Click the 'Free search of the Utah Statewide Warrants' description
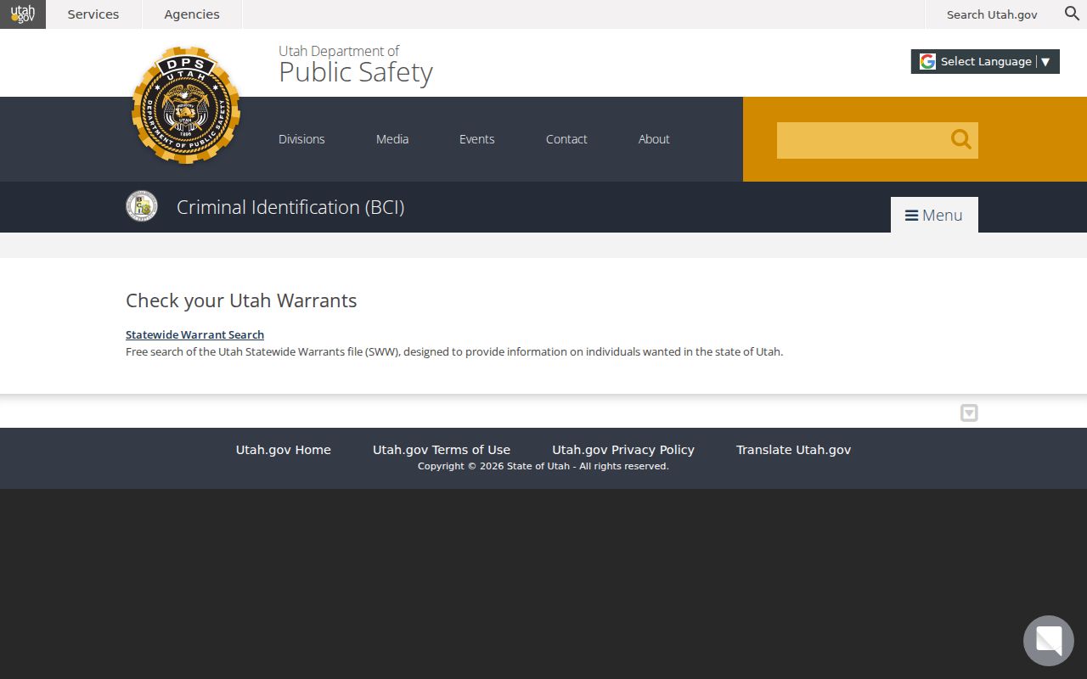 click(x=454, y=351)
